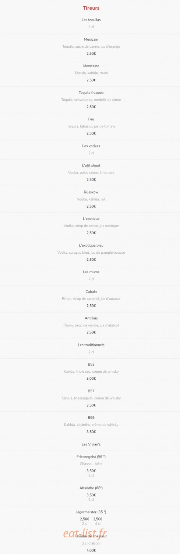The image size is (180, 554).
Task: Click the Les rhums section label
Action: [x=91, y=272]
